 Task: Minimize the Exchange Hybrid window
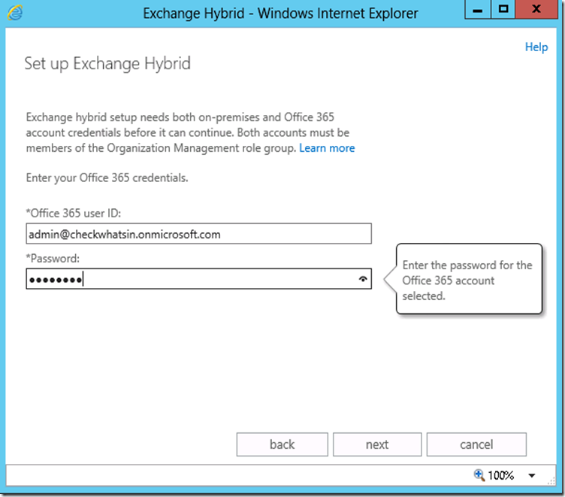[478, 9]
